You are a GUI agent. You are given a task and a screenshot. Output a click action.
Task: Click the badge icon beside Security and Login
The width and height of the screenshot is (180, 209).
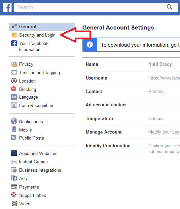14,35
